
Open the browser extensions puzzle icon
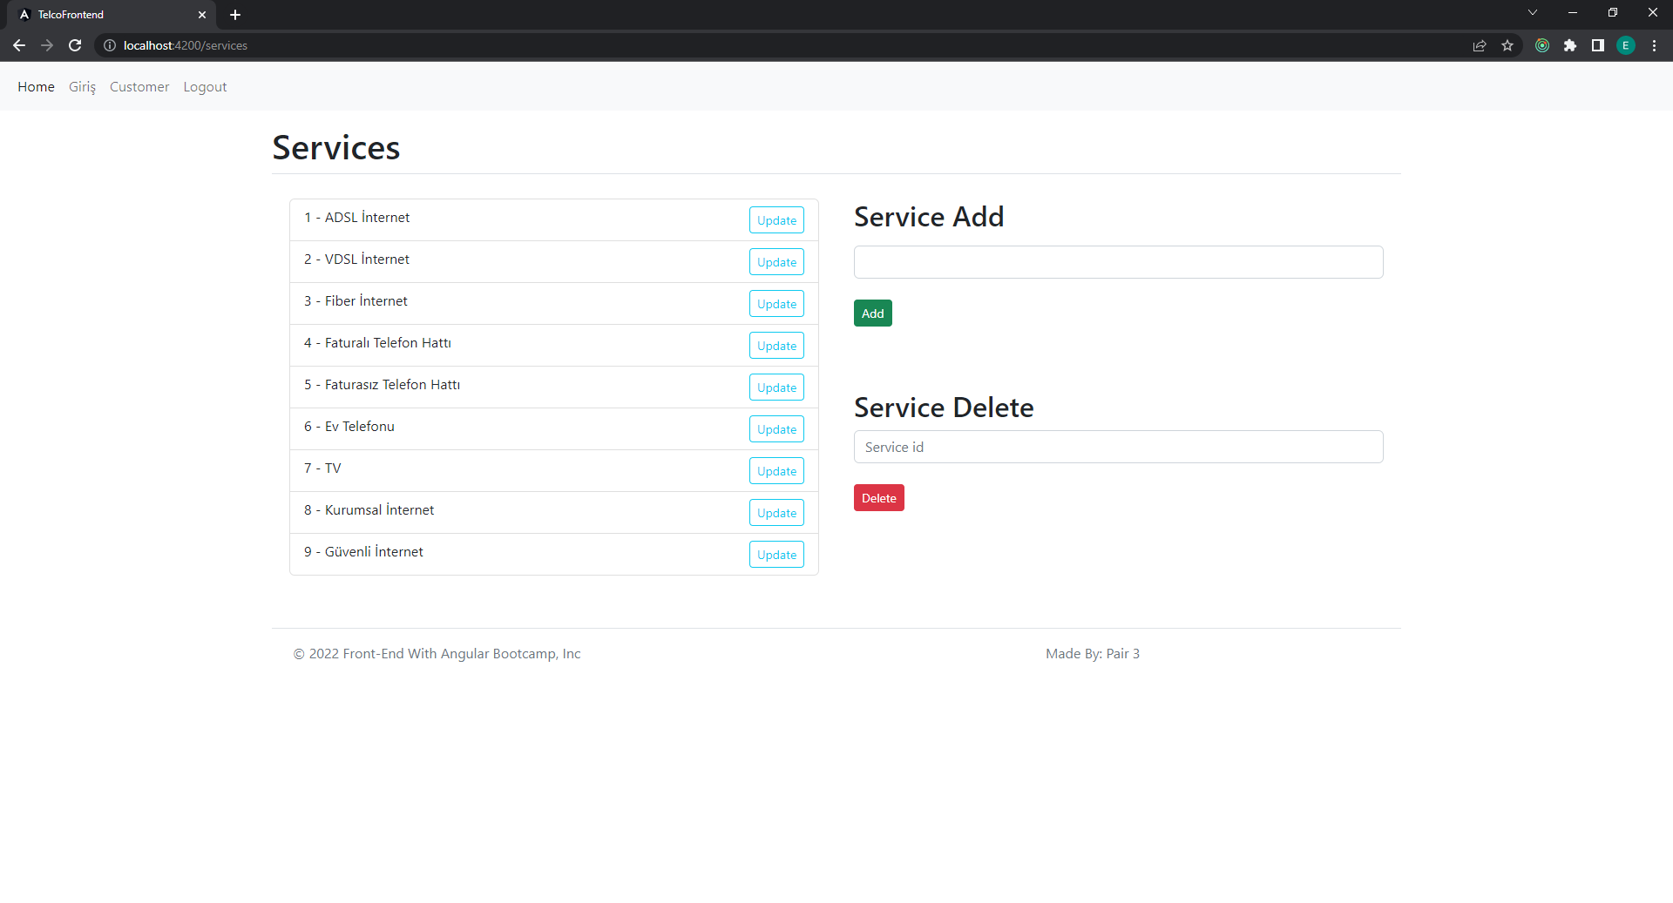[1571, 45]
